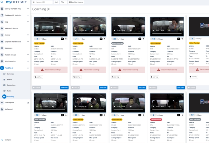209x143 pixels.
Task: Expand Engine & Maintenance chevron
Action: click(28, 42)
